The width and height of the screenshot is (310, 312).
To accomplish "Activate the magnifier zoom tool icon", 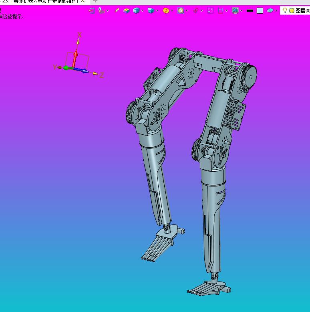I will coord(181,11).
